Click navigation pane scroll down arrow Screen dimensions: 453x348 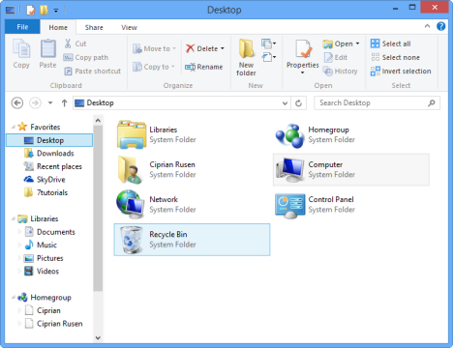point(98,337)
